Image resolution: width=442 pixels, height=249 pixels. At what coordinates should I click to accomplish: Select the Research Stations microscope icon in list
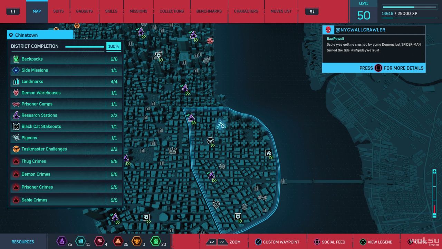[16, 115]
